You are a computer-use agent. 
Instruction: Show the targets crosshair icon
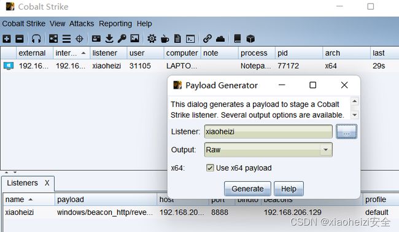point(79,39)
